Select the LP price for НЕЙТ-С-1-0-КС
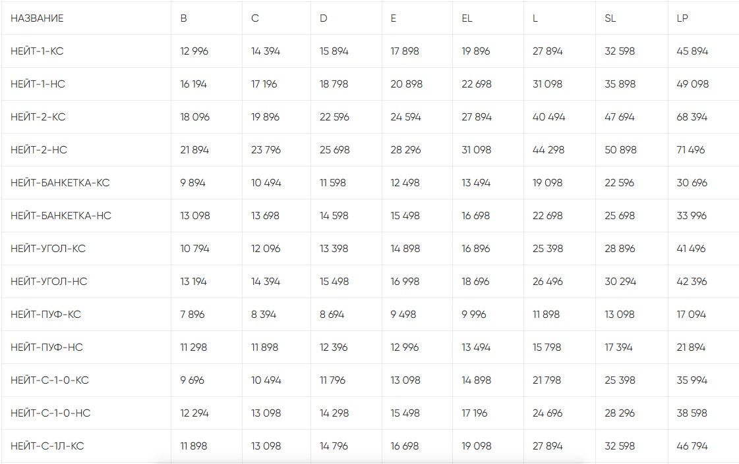This screenshot has height=464, width=739. click(x=692, y=380)
